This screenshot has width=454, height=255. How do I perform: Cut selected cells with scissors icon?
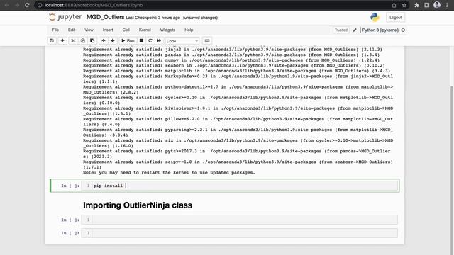[73, 41]
